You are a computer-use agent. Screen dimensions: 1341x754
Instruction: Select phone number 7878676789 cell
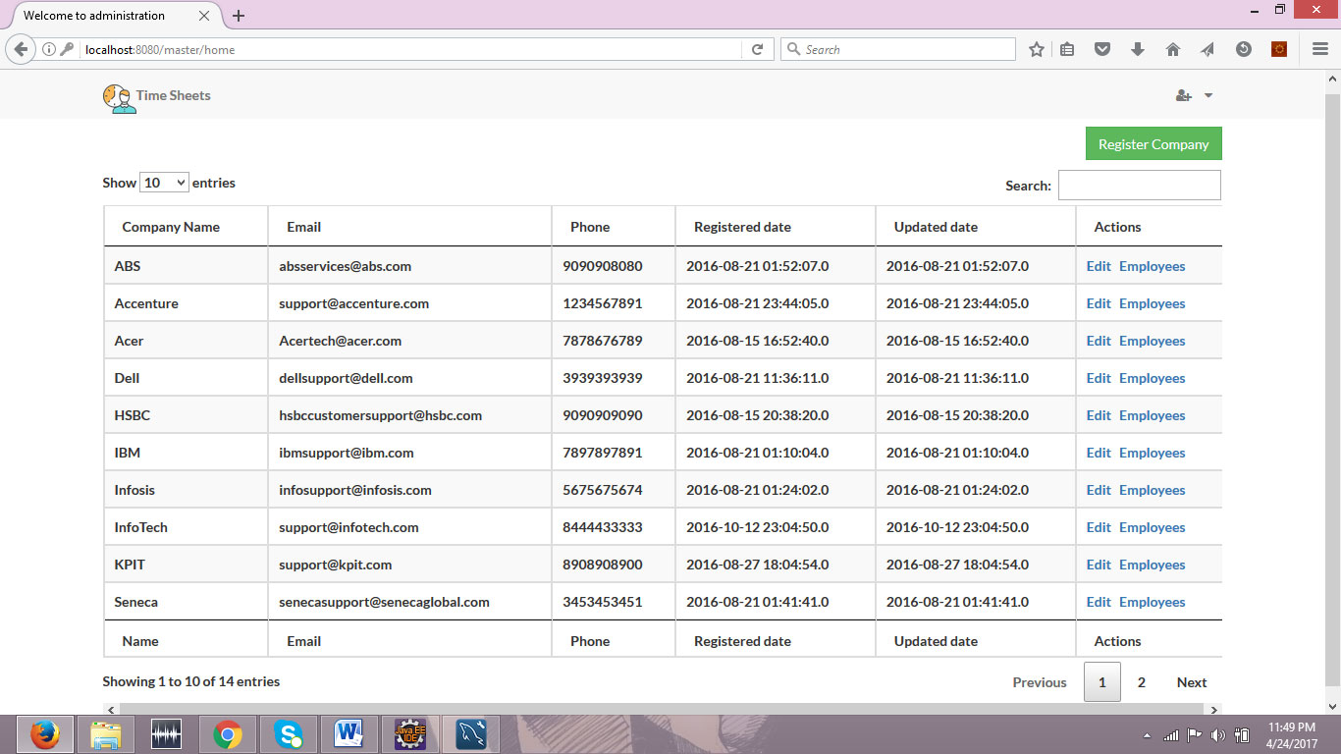pos(614,341)
